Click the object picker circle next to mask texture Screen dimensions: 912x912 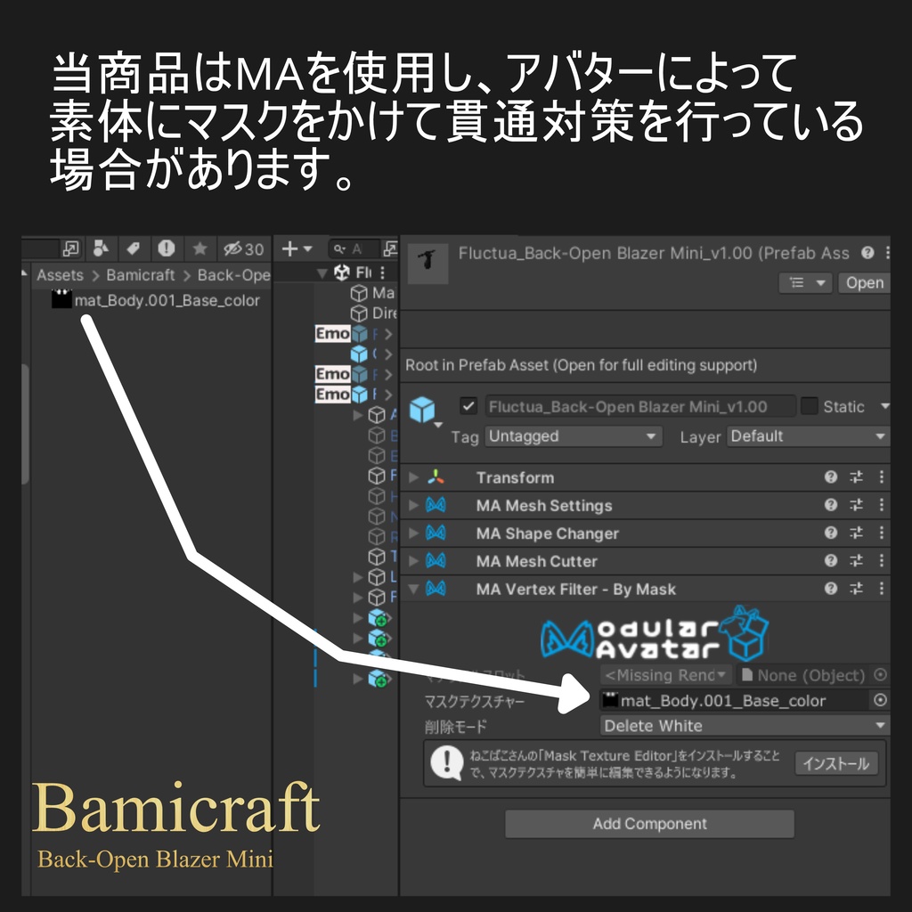[x=881, y=700]
